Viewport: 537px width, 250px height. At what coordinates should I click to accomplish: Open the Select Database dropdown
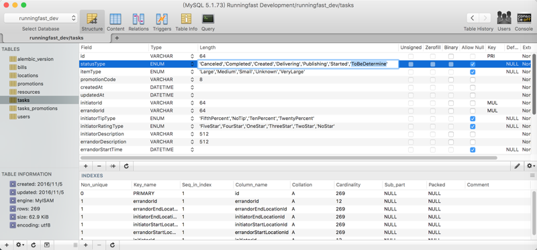(40, 19)
